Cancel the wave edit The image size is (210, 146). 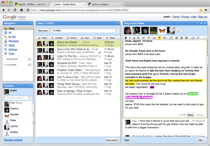[200, 115]
